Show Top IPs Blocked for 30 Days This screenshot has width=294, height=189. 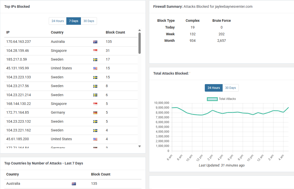[89, 21]
